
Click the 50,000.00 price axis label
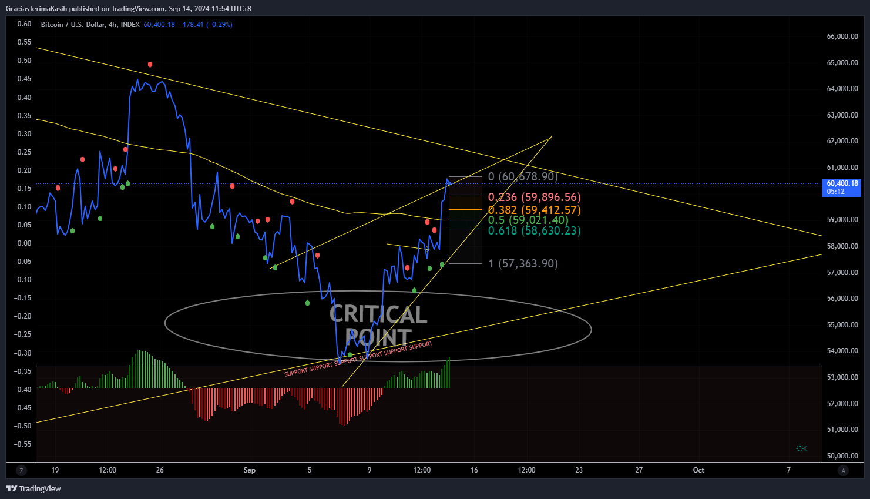coord(842,456)
